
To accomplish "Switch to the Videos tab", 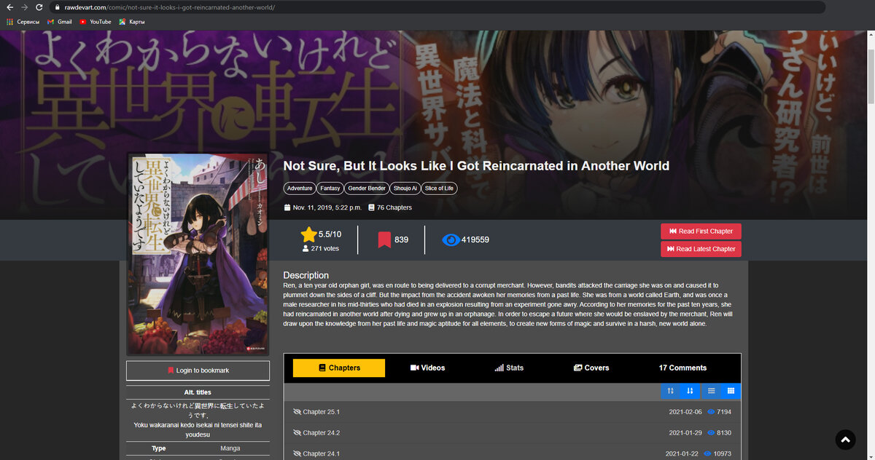I will coord(427,368).
